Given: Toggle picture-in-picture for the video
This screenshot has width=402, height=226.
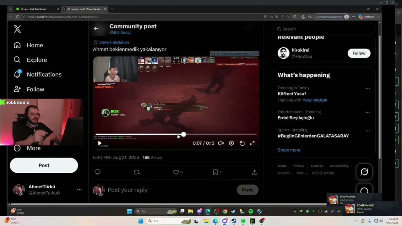Looking at the screenshot, I should pyautogui.click(x=242, y=143).
